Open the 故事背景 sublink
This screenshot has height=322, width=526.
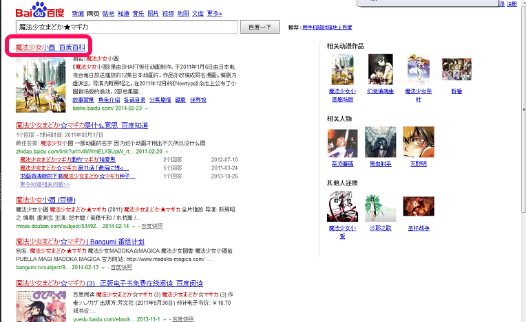(83, 100)
